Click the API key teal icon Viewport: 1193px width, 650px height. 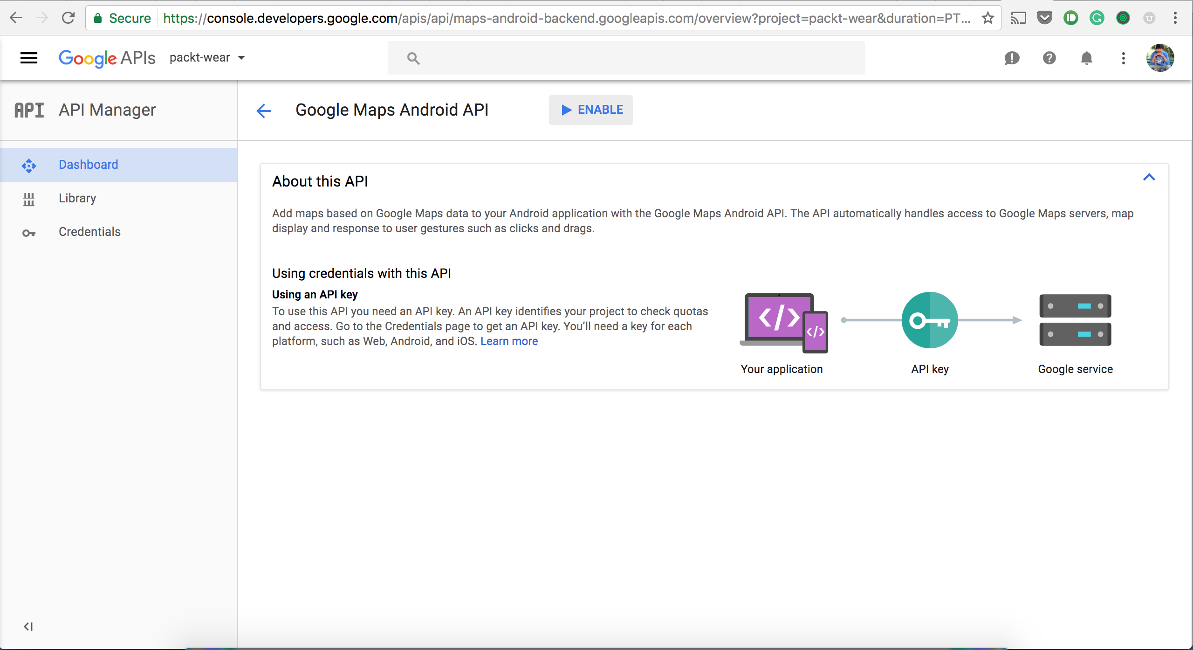click(x=930, y=320)
